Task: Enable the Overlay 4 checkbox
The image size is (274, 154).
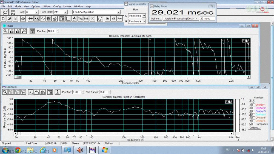Action: 253,114
